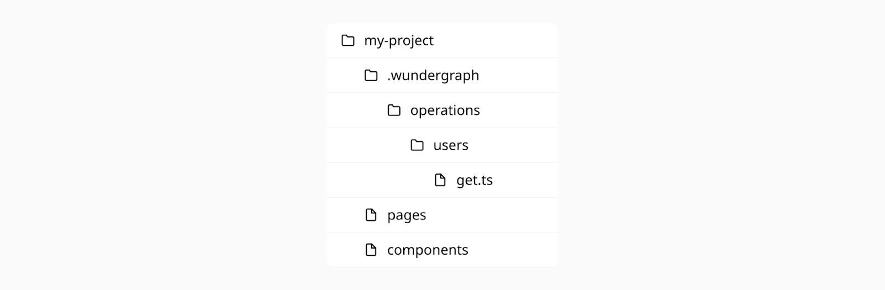The height and width of the screenshot is (290, 885).
Task: Click the file icon beside components
Action: pos(371,250)
